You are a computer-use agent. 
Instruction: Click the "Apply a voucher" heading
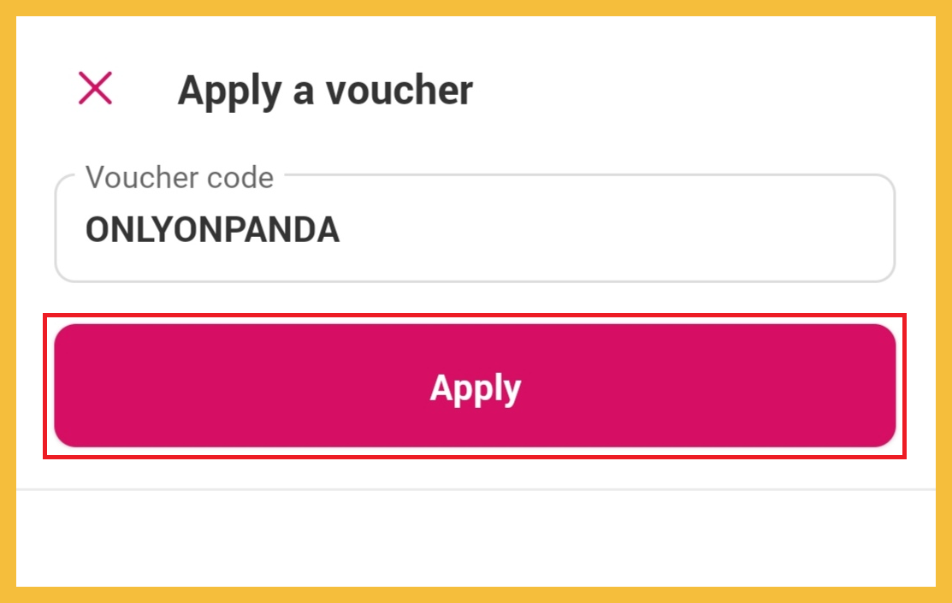(x=324, y=91)
